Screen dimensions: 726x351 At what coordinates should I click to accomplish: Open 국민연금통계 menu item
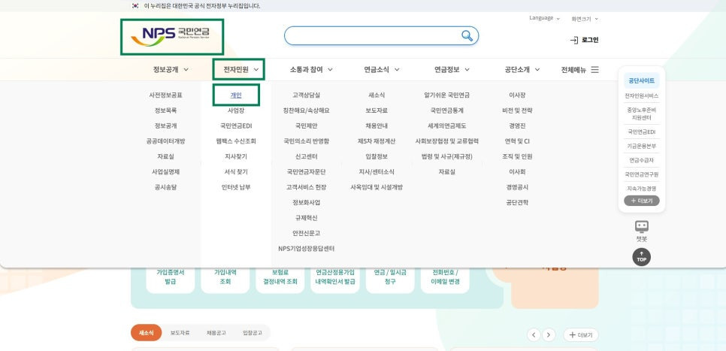point(447,110)
